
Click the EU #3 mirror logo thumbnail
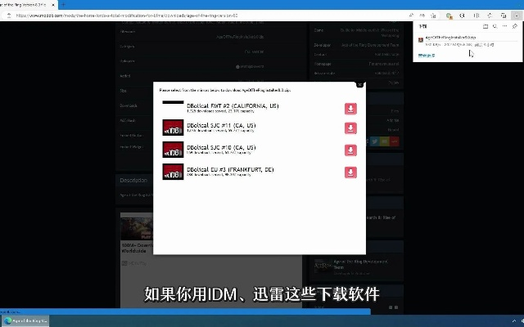(173, 172)
